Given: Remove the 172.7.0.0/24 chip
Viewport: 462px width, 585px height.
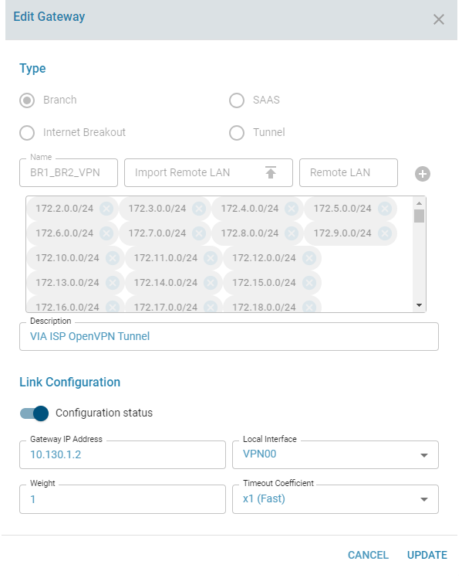Looking at the screenshot, I should pyautogui.click(x=199, y=233).
